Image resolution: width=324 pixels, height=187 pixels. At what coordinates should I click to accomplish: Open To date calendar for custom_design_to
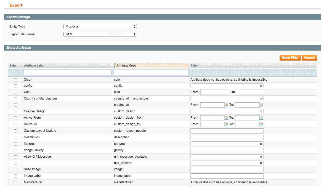click(x=261, y=124)
